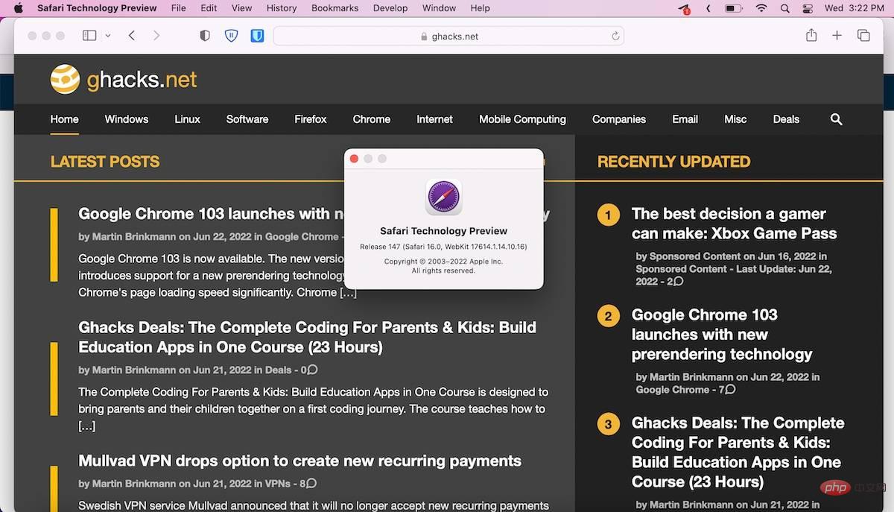Open the Wi-Fi status menu
Viewport: 894px width, 512px height.
[761, 8]
